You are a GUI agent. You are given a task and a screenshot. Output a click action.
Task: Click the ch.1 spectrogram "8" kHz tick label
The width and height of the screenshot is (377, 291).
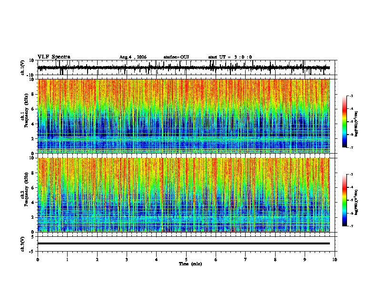[33, 94]
